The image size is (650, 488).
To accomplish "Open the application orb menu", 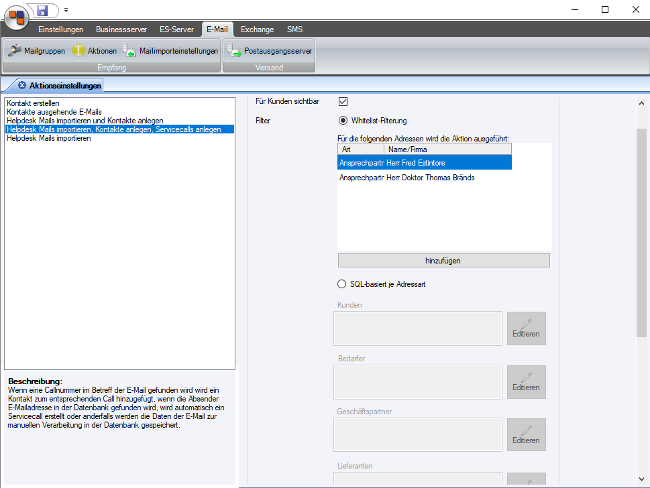I will coord(16,17).
